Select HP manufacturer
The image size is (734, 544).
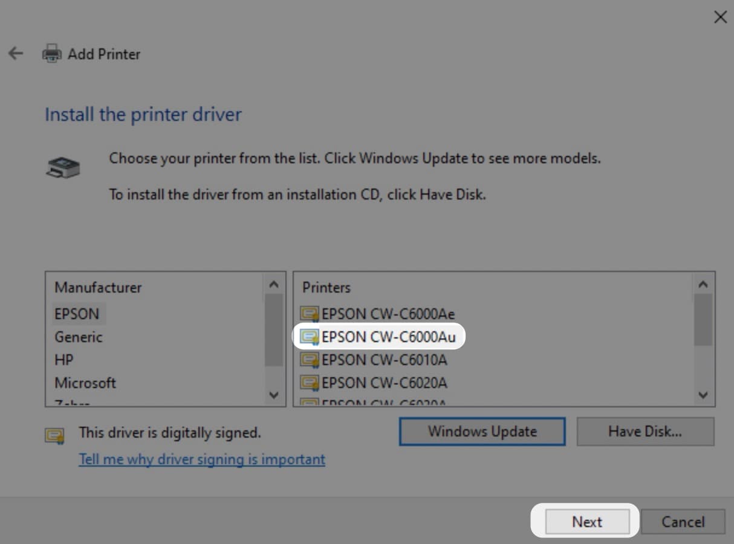64,360
